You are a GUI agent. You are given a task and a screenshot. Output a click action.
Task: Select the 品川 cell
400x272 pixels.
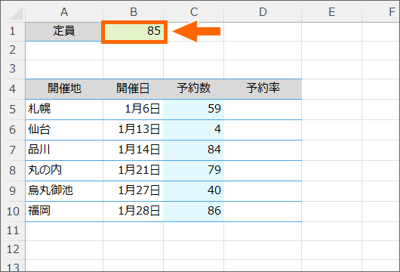(x=64, y=150)
